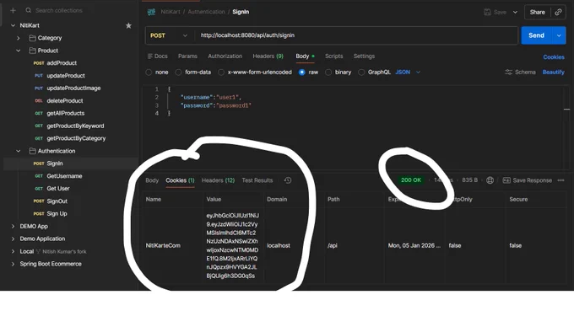Expand the Local fork collection

click(14, 251)
